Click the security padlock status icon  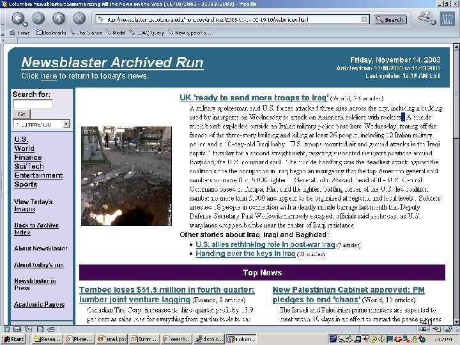pyautogui.click(x=449, y=329)
